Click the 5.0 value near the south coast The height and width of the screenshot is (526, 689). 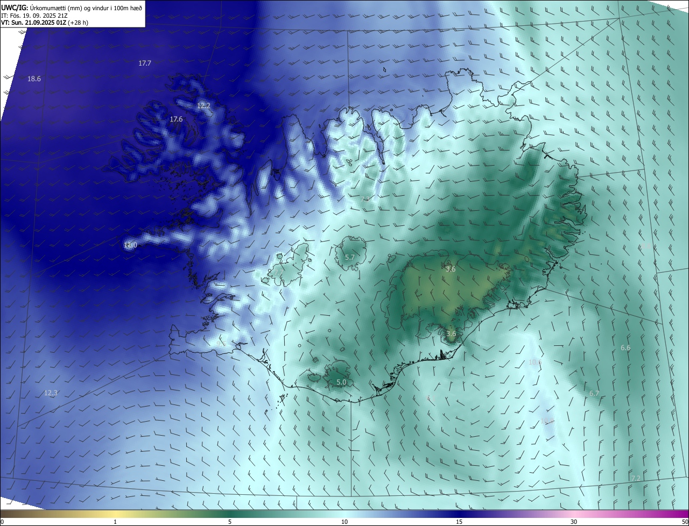point(341,382)
